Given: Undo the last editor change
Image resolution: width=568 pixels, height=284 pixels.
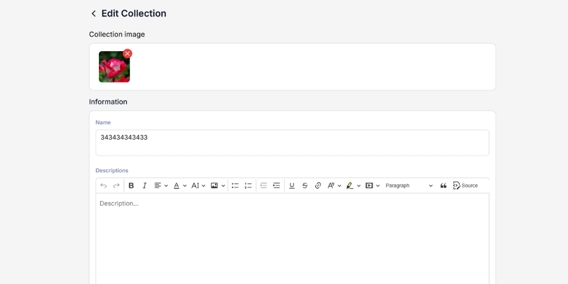Looking at the screenshot, I should click(x=103, y=186).
